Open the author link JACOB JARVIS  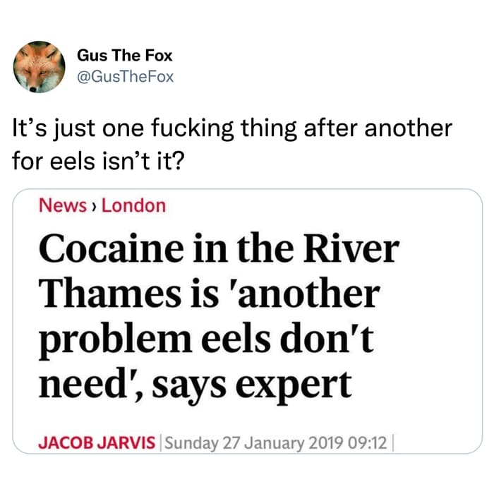(x=97, y=442)
